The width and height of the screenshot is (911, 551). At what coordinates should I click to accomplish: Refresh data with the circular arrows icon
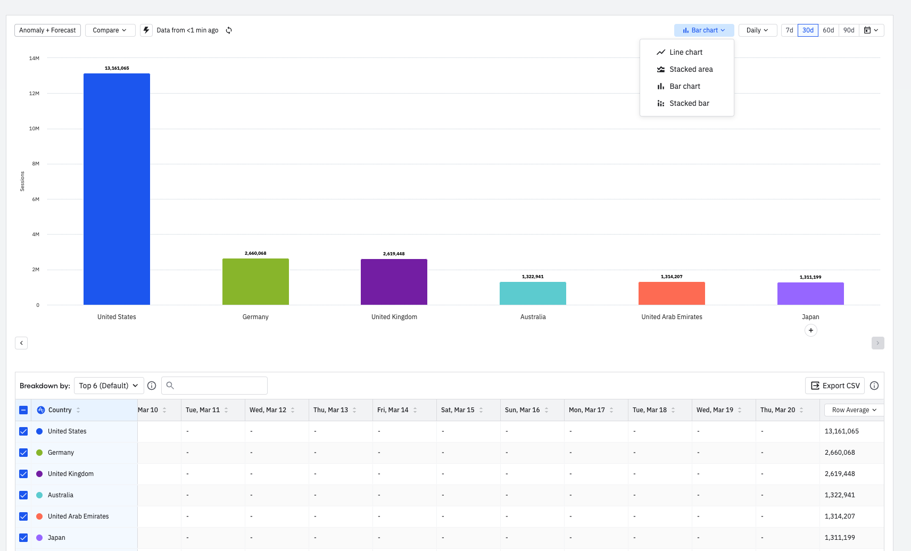tap(229, 30)
